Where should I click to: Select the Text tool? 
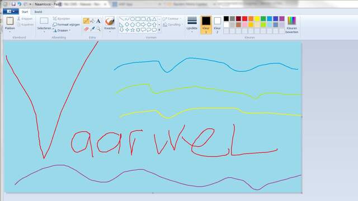[98, 21]
